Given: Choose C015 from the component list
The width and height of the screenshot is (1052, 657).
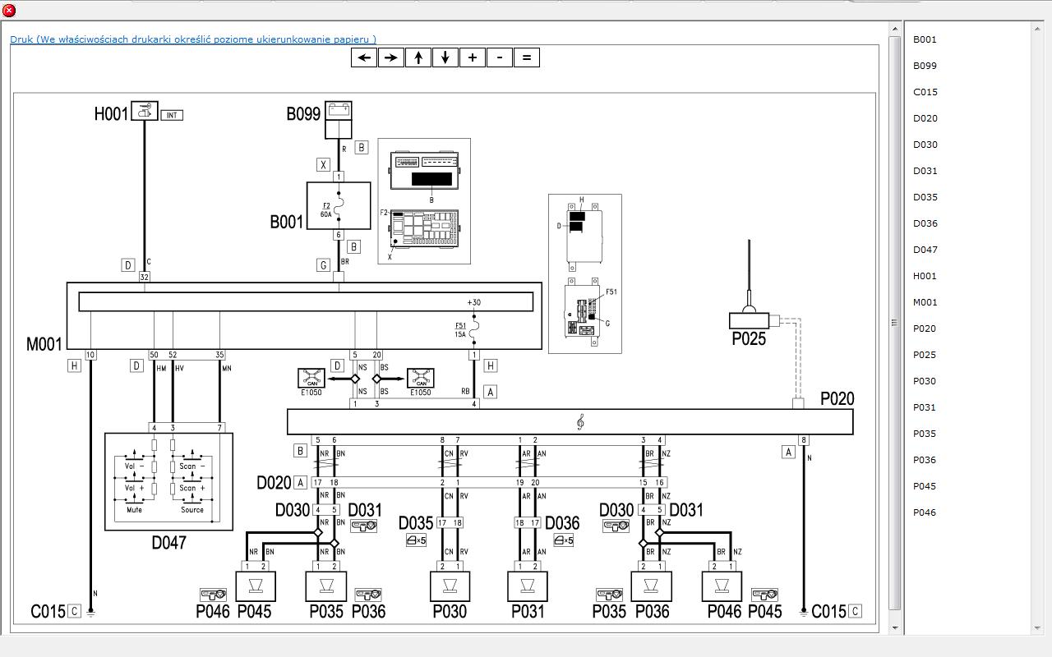Looking at the screenshot, I should [925, 92].
